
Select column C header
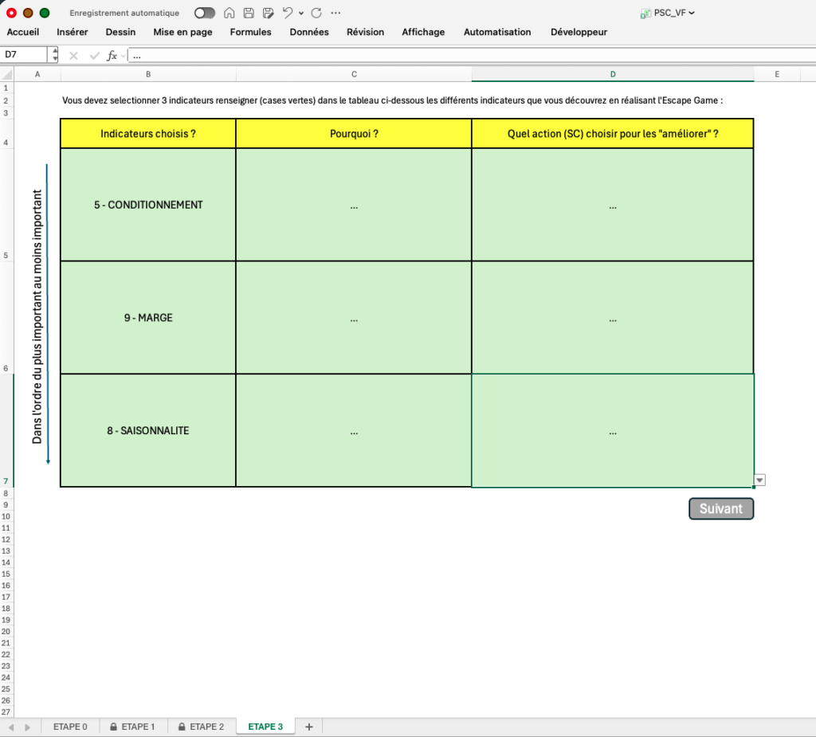click(354, 74)
